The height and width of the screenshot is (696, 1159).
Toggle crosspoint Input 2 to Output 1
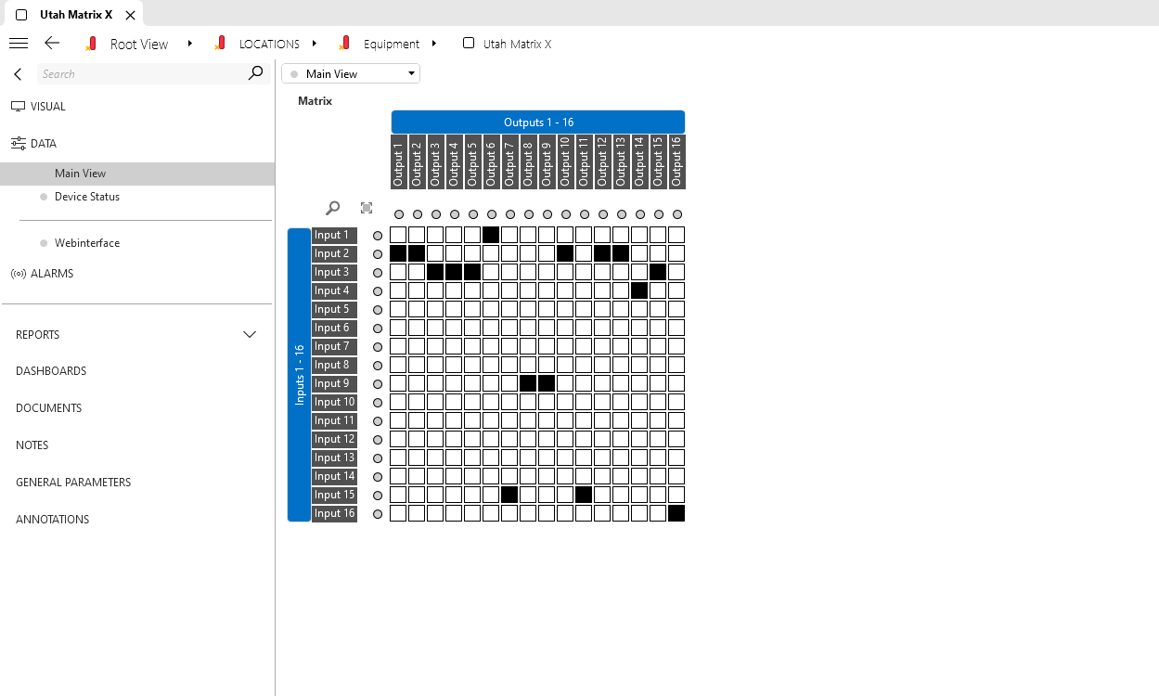398,253
